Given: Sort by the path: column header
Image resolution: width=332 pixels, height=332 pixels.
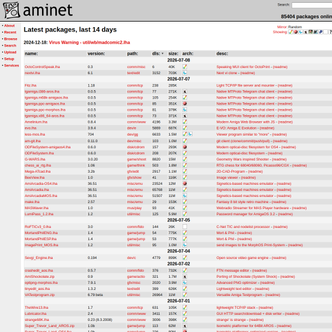Looking at the screenshot, I should click(133, 54).
